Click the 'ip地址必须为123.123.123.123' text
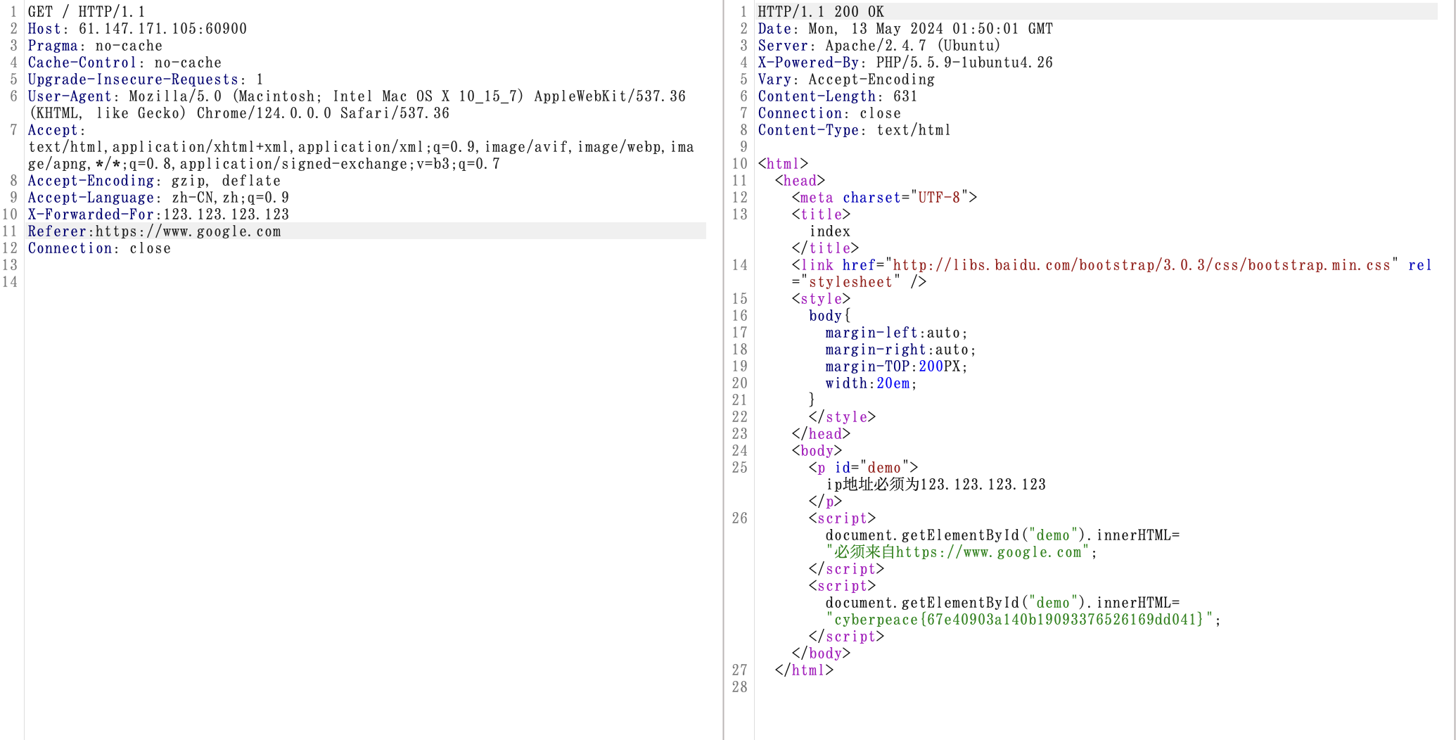The width and height of the screenshot is (1456, 740). click(935, 485)
